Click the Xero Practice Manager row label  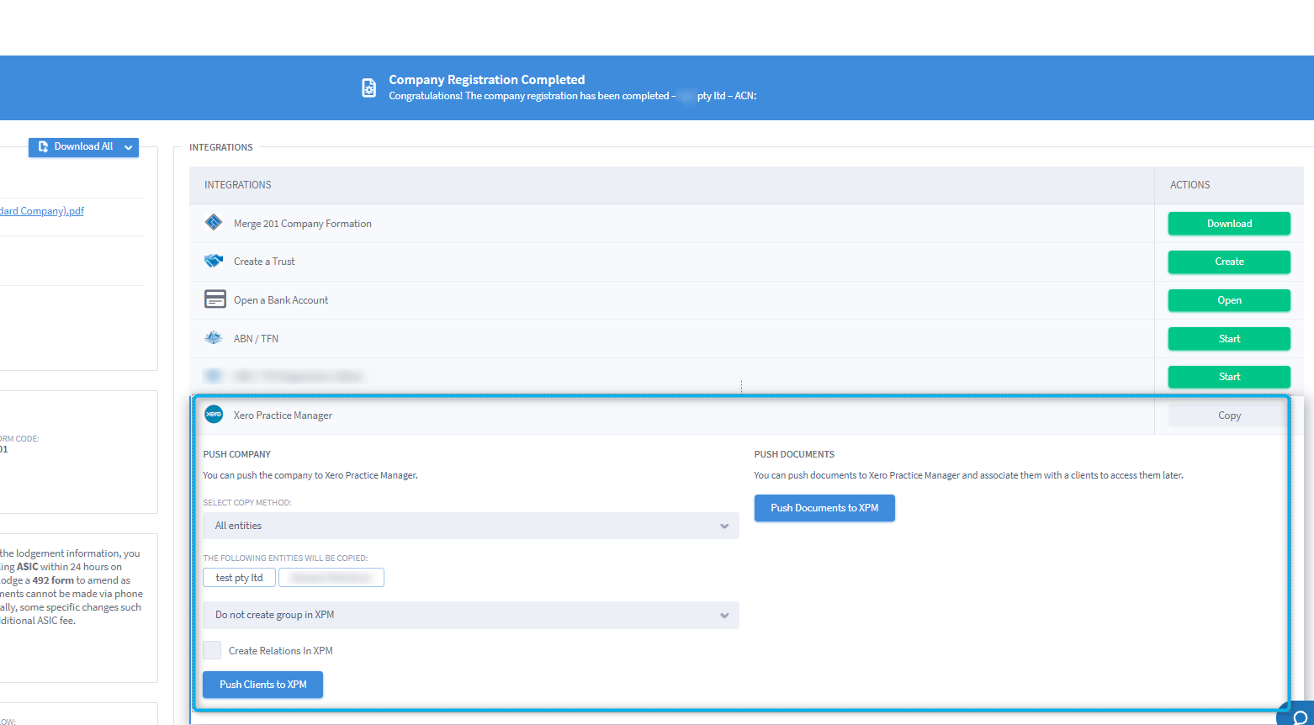point(283,415)
